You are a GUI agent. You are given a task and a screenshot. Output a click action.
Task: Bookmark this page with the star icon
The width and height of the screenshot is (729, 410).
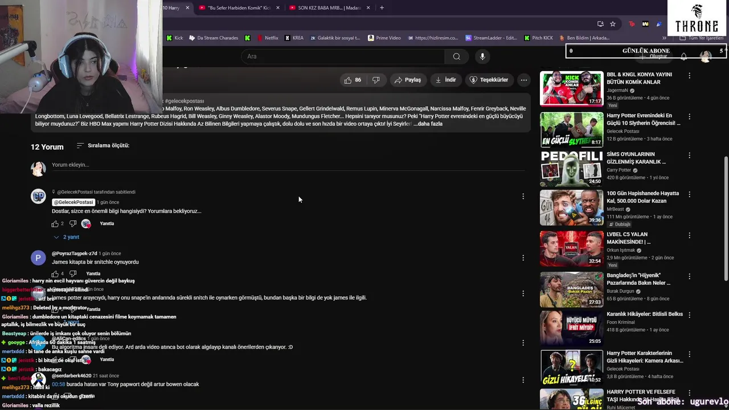click(x=613, y=24)
